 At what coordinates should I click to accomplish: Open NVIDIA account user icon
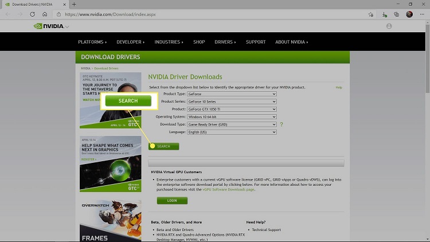[x=389, y=26]
